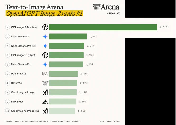Click rank number 5 circle
The image size is (176, 125).
8,64
